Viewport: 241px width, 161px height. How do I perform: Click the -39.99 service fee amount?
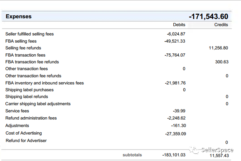[x=179, y=111]
